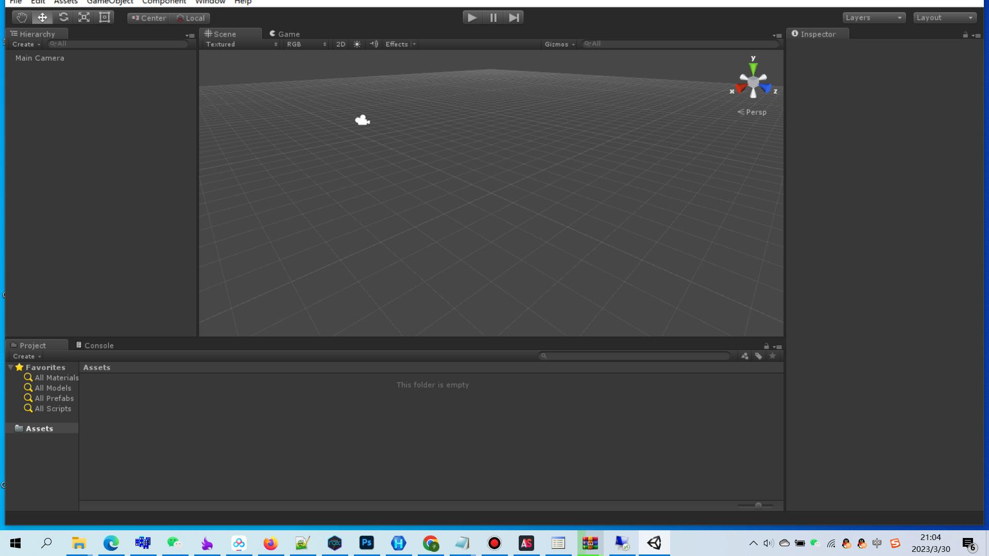The height and width of the screenshot is (556, 989).
Task: Open Unity icon in taskbar
Action: [x=654, y=543]
